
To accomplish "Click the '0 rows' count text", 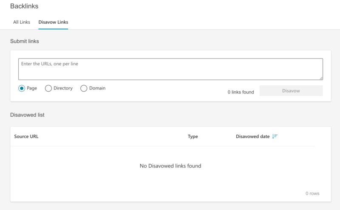I will point(312,193).
